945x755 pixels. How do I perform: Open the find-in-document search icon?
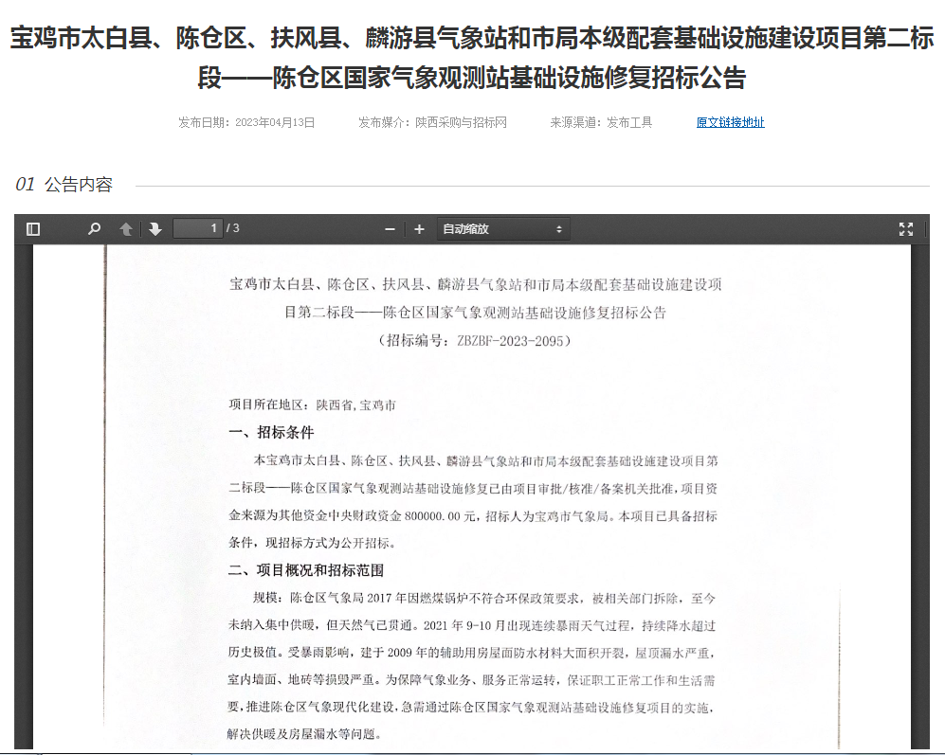click(94, 229)
